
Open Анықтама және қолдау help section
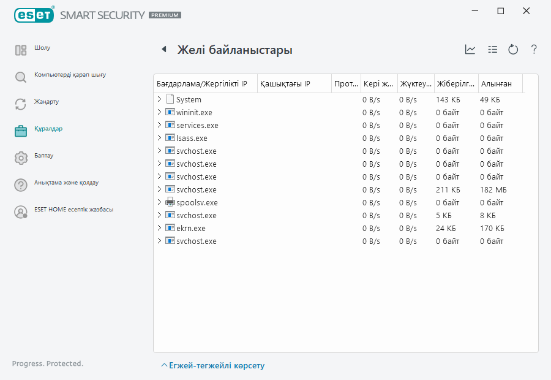[x=66, y=183]
